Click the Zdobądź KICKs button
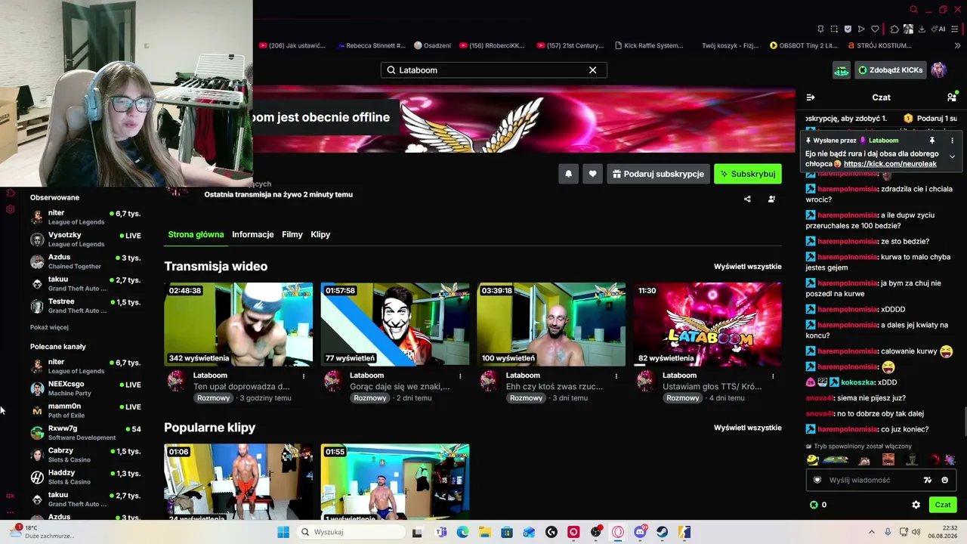The image size is (967, 544). pos(891,70)
